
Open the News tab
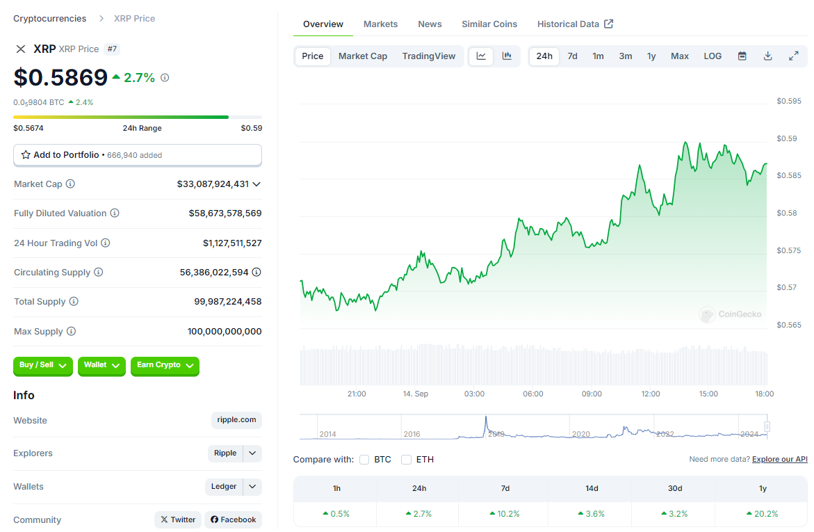(x=430, y=24)
